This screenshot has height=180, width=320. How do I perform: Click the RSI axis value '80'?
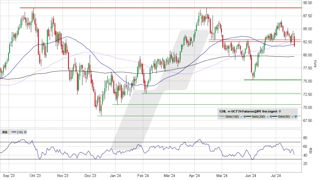click(x=305, y=138)
